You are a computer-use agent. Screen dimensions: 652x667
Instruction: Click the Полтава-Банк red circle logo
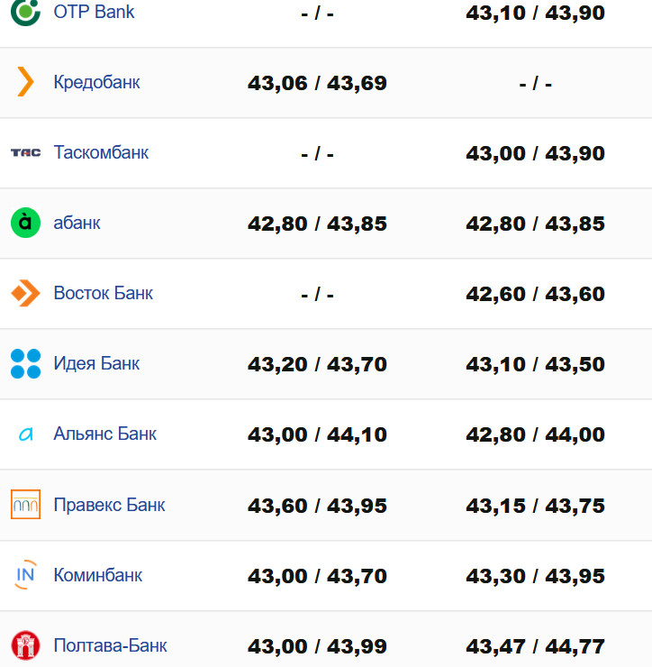[x=26, y=645]
